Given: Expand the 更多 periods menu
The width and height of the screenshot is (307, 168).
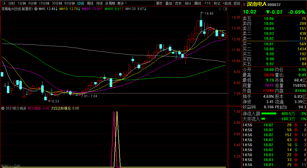Looking at the screenshot, I should (122, 3).
